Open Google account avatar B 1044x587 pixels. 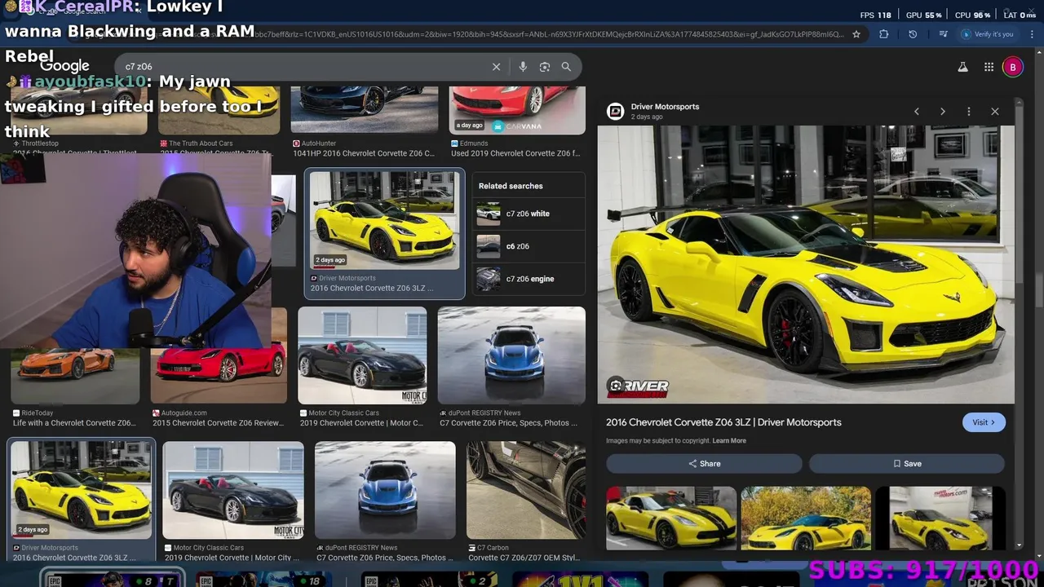1013,67
